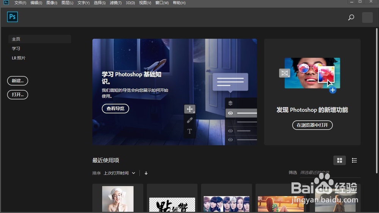Open the recent file with orange sunset scene

click(281, 198)
